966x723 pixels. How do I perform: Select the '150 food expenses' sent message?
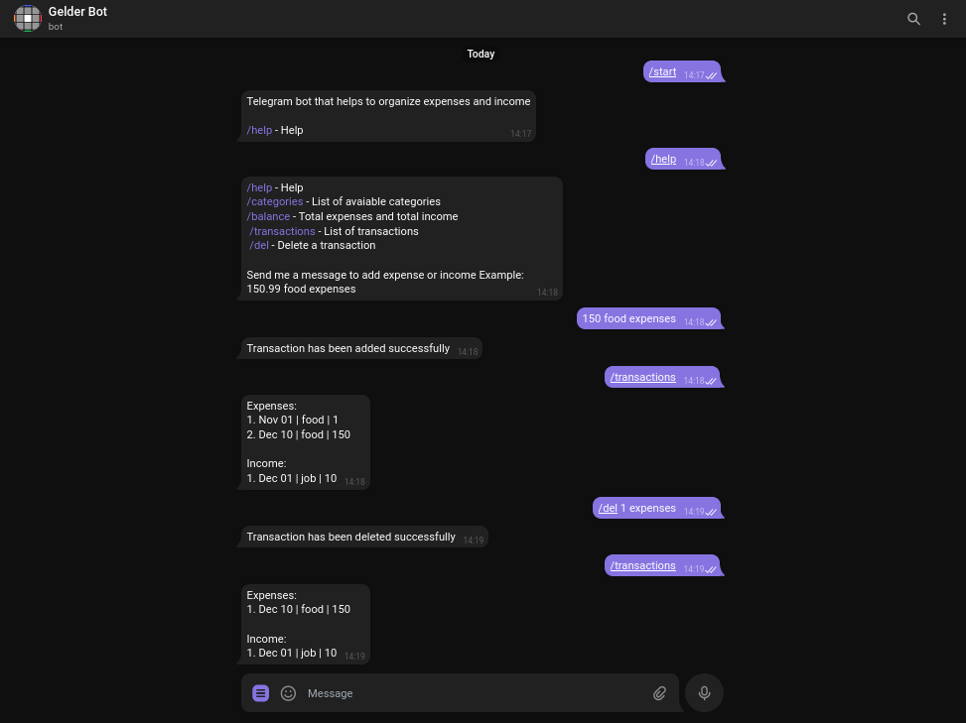(648, 318)
